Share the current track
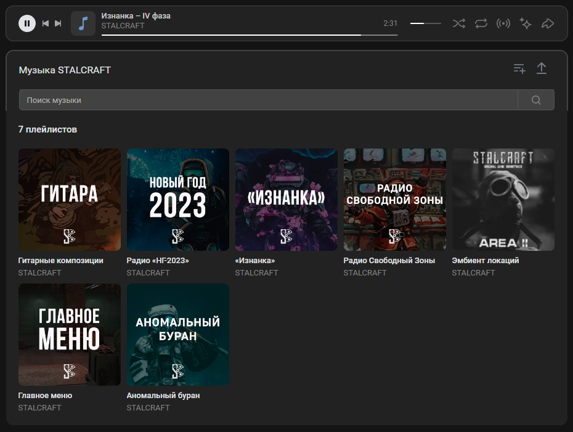The height and width of the screenshot is (432, 573). (x=548, y=23)
